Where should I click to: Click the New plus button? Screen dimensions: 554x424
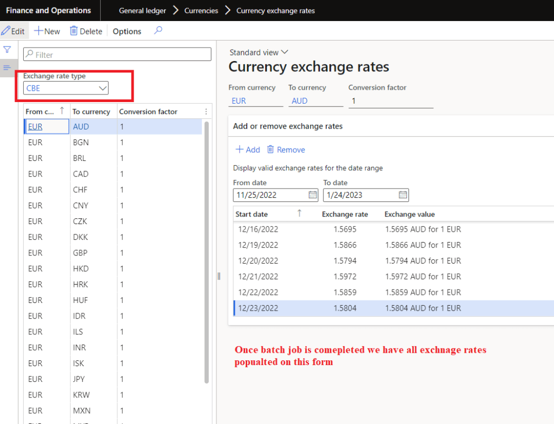tap(47, 31)
